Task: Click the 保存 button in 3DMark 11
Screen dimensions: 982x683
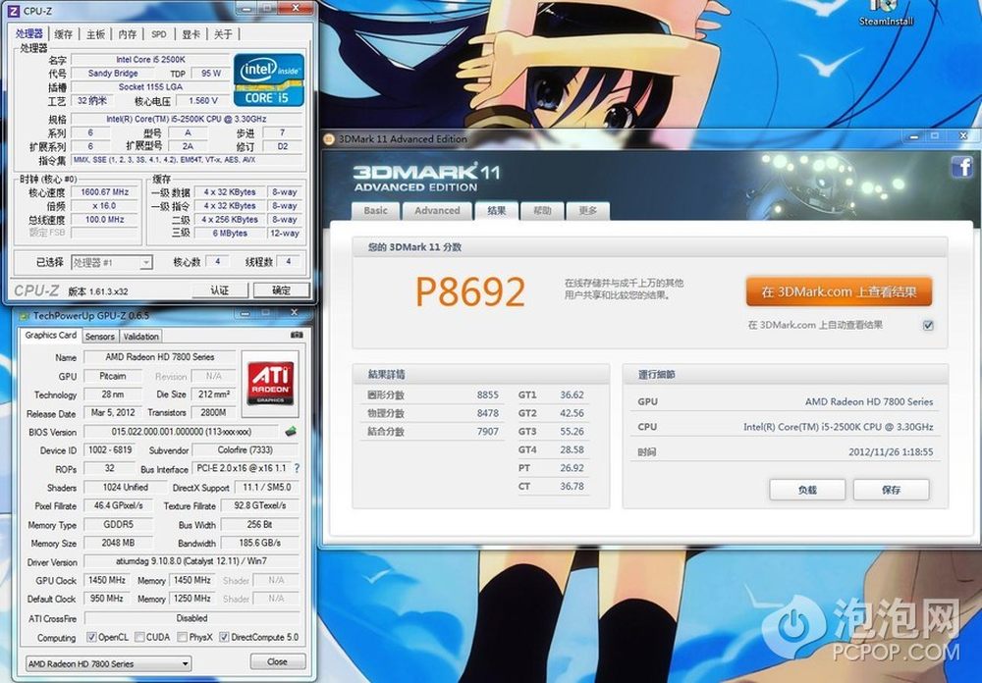Action: pos(892,490)
